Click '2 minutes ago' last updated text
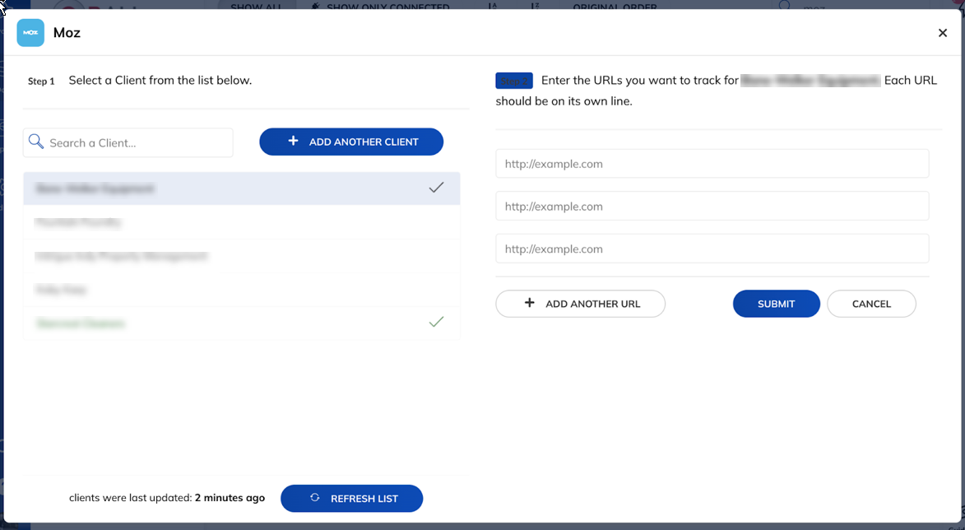Image resolution: width=965 pixels, height=530 pixels. coord(230,498)
